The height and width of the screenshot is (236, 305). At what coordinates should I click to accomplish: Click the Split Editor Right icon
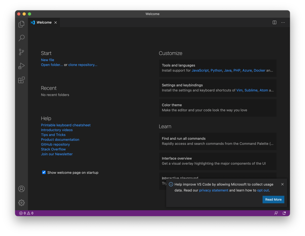pos(274,23)
